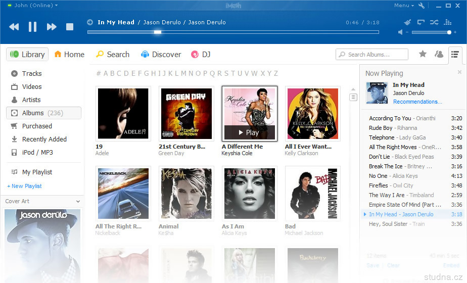Open favorites star icon
The width and height of the screenshot is (467, 283).
423,54
